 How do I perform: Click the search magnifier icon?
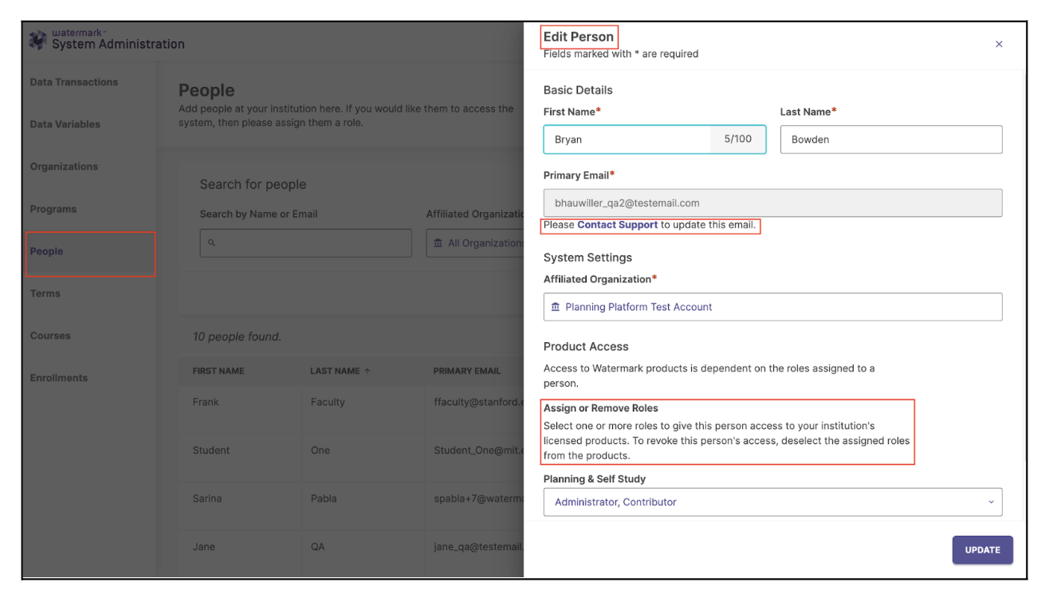[x=212, y=243]
